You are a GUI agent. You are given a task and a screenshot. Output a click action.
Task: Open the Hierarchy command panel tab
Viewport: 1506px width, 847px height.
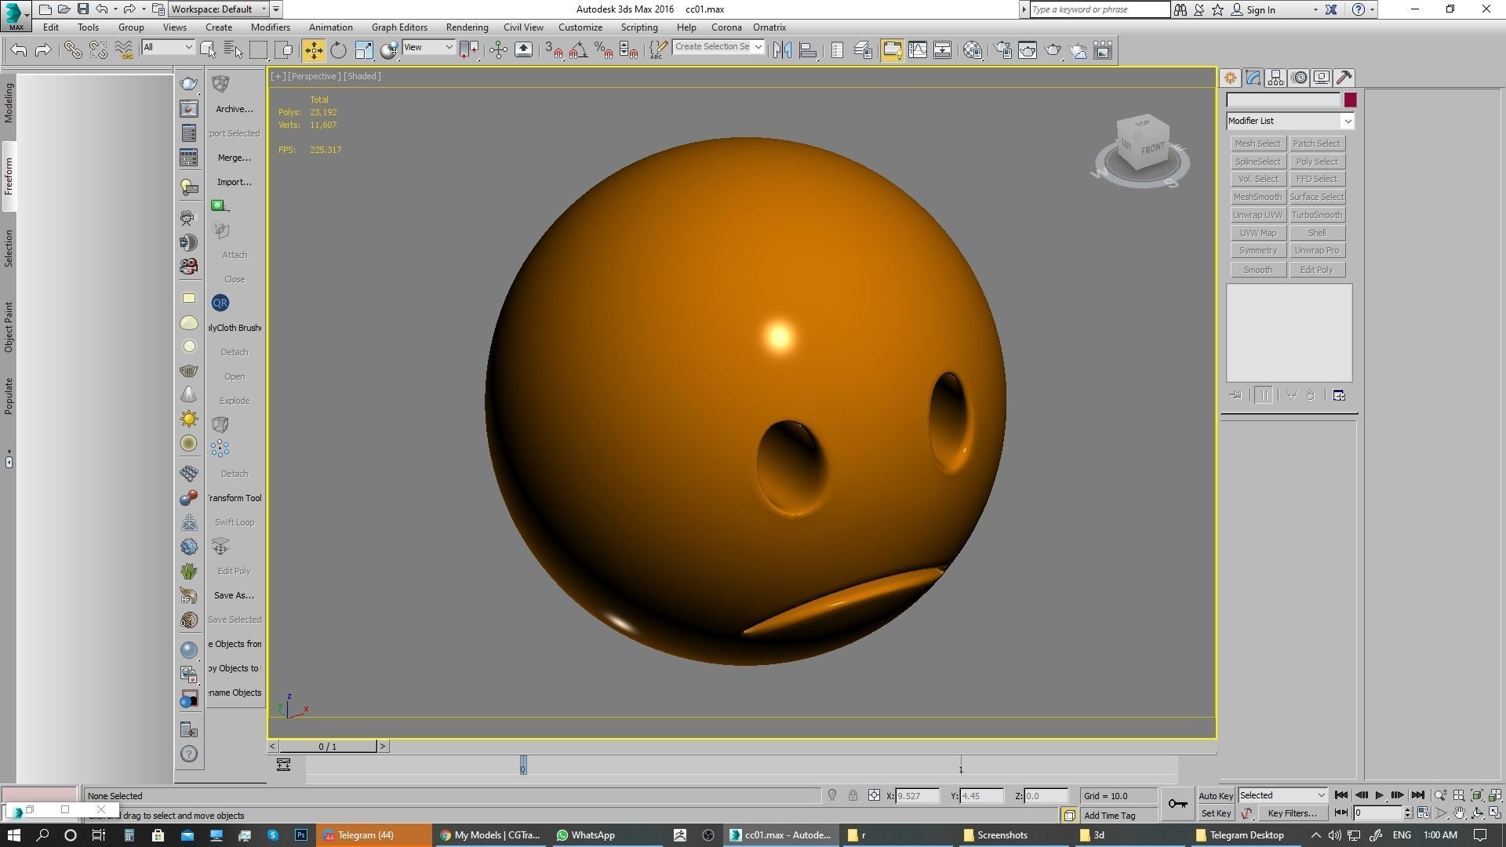coord(1275,78)
